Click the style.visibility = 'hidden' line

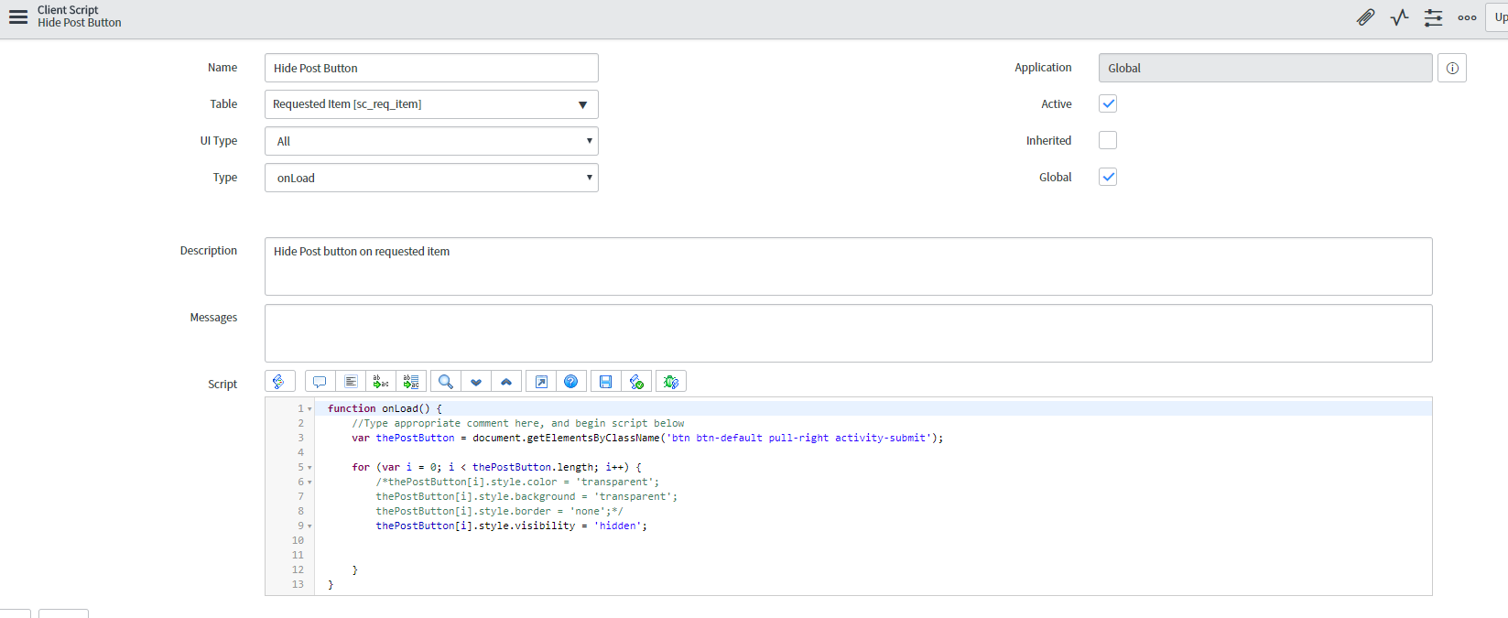511,526
